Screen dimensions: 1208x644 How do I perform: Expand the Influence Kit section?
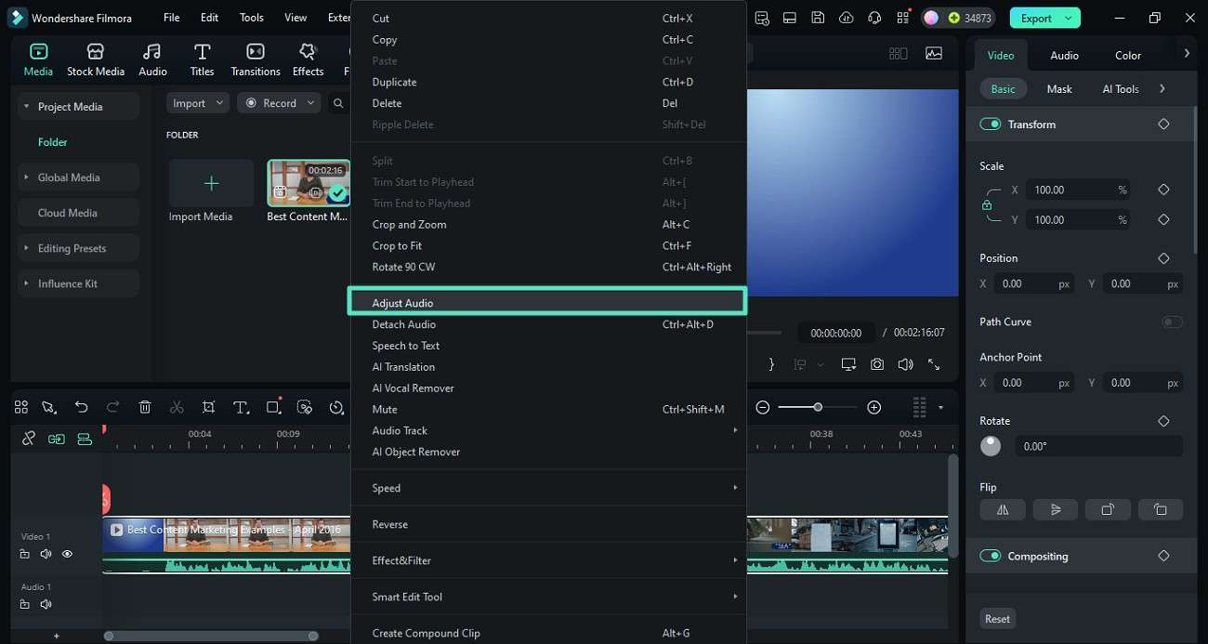pyautogui.click(x=27, y=283)
